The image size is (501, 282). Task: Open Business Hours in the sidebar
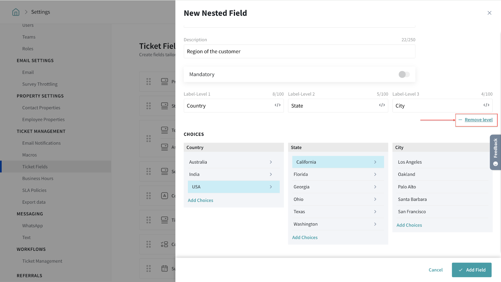click(x=38, y=179)
